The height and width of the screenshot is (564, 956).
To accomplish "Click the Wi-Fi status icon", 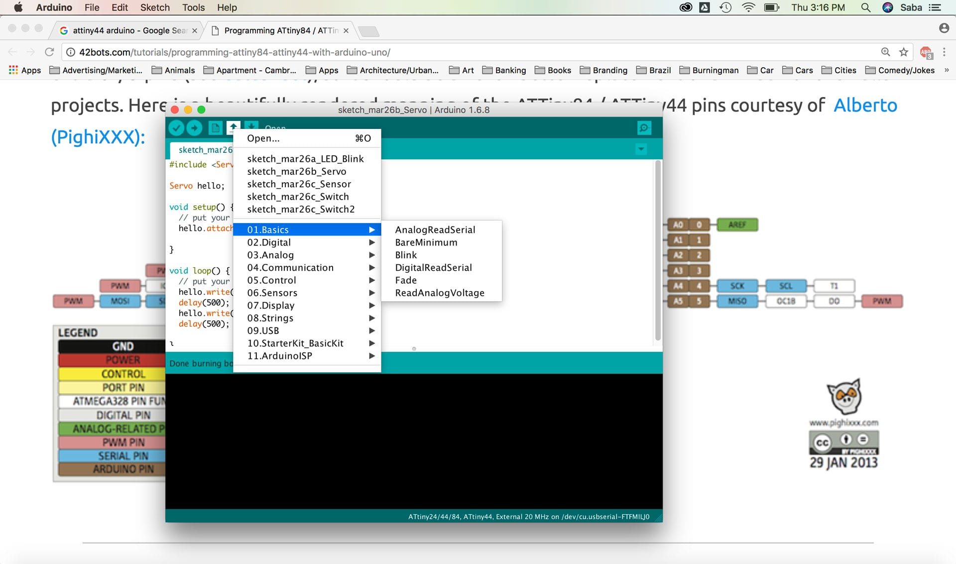I will [x=748, y=7].
